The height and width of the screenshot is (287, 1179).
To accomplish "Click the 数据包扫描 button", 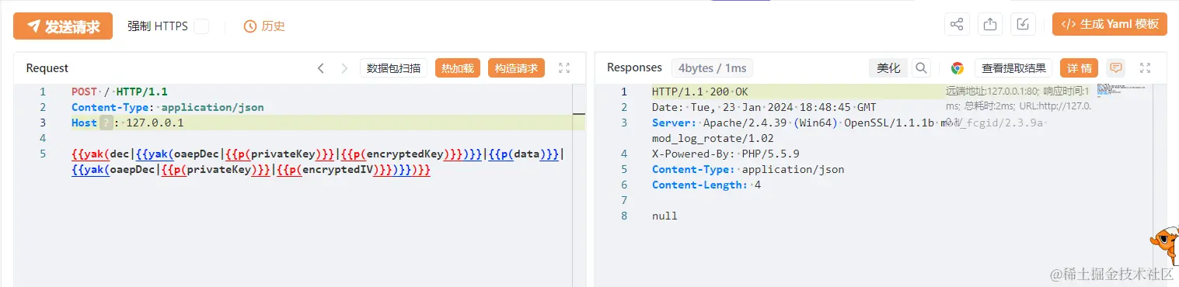I will point(393,68).
